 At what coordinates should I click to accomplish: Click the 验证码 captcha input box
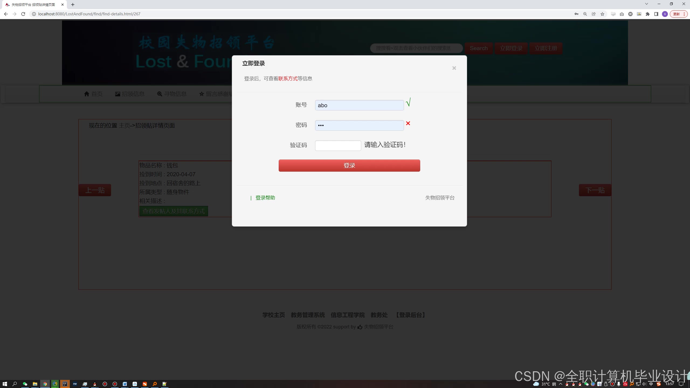(338, 145)
